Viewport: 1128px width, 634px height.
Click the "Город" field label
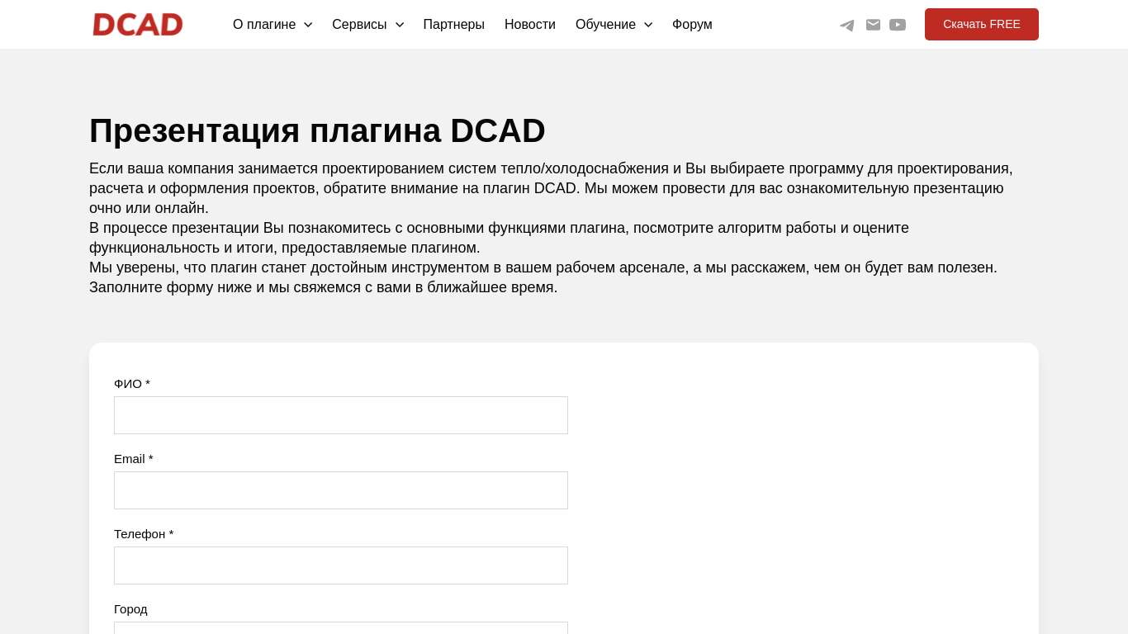coord(130,609)
